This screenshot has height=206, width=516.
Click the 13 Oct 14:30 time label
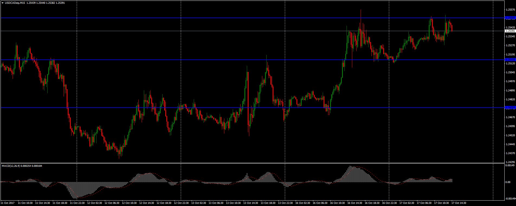251,203
